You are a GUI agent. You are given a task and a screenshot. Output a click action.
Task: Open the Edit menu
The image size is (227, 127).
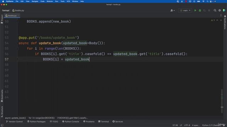[x=22, y=1]
